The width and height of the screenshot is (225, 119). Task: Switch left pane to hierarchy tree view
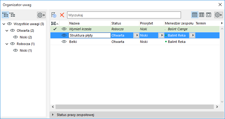click(12, 15)
